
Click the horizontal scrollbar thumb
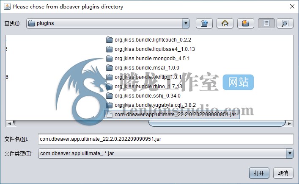pyautogui.click(x=217, y=124)
